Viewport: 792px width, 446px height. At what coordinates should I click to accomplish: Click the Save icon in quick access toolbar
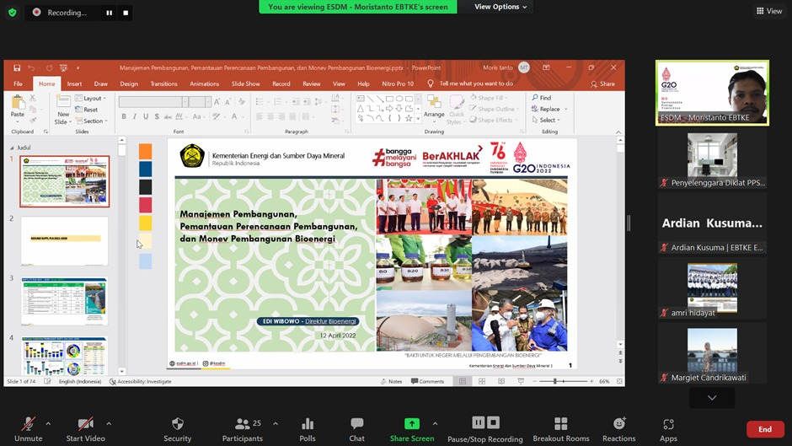pyautogui.click(x=17, y=67)
